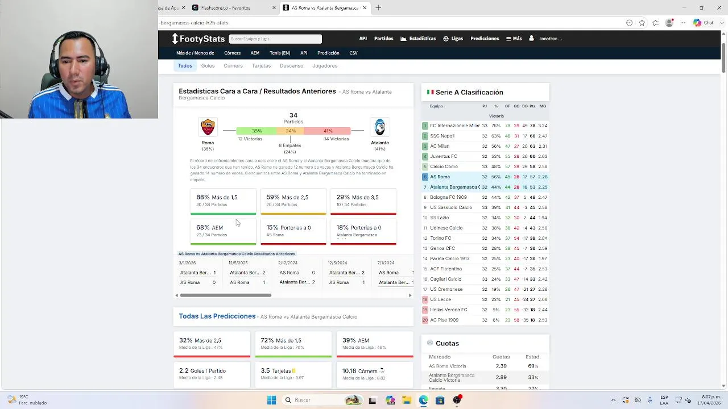Click the AS Roma Victoria odds 2.39

[500, 366]
